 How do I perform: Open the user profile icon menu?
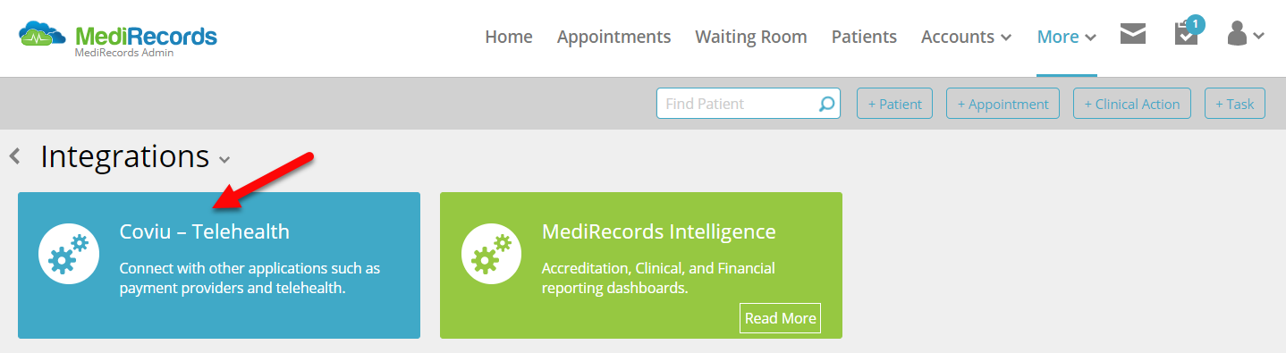(x=1246, y=35)
